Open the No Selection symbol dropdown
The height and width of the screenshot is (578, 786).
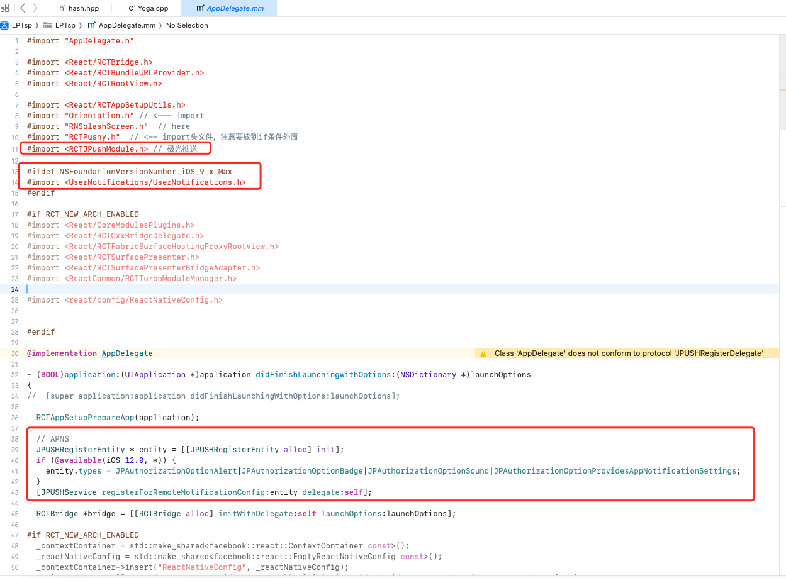point(187,25)
